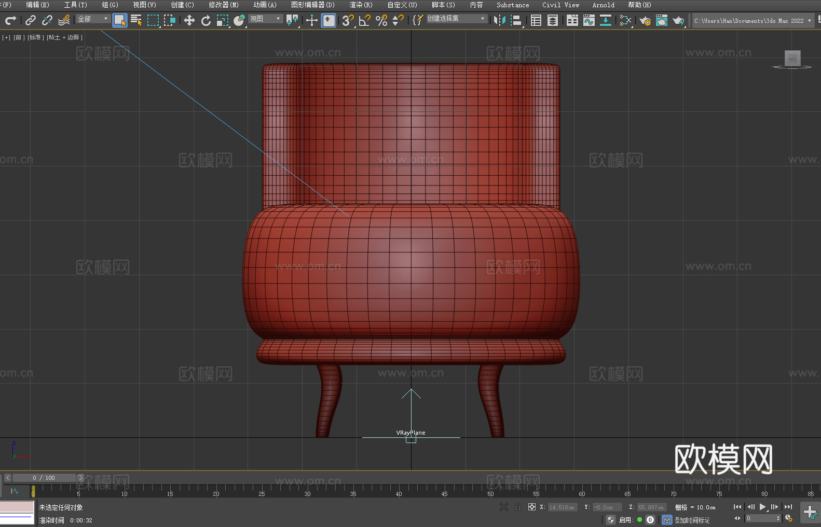Click time slider next frame arrow

coord(80,478)
